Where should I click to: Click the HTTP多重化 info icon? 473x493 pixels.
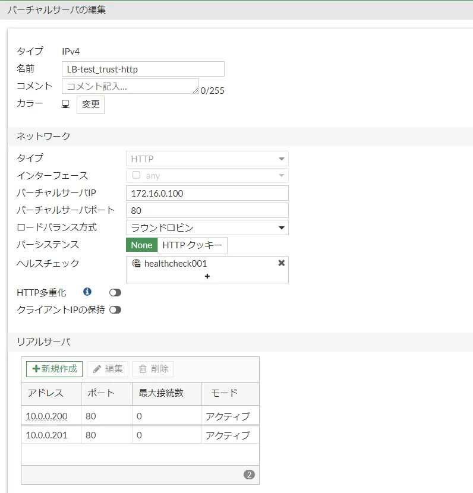coord(87,292)
